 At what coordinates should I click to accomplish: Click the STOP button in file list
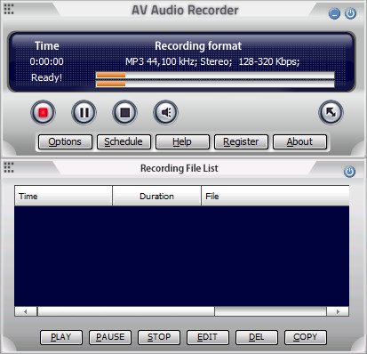tap(159, 337)
